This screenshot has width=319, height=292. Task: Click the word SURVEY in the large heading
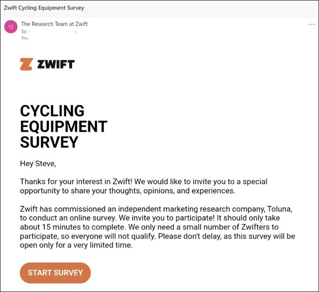pos(49,142)
